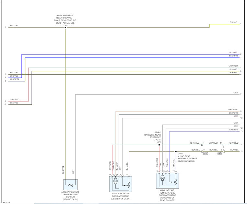The width and height of the screenshot is (247, 204).
Task: Click the J259 splice dot
Action: [159, 145]
